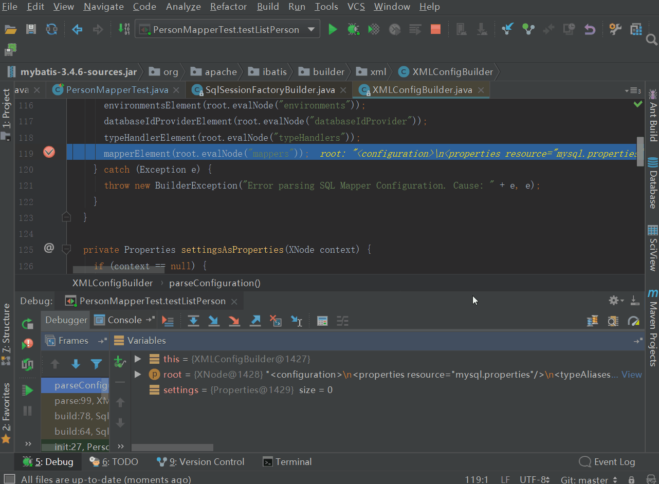Click Step Out in the debugger toolbar
Screen dimensions: 659x484
(255, 321)
